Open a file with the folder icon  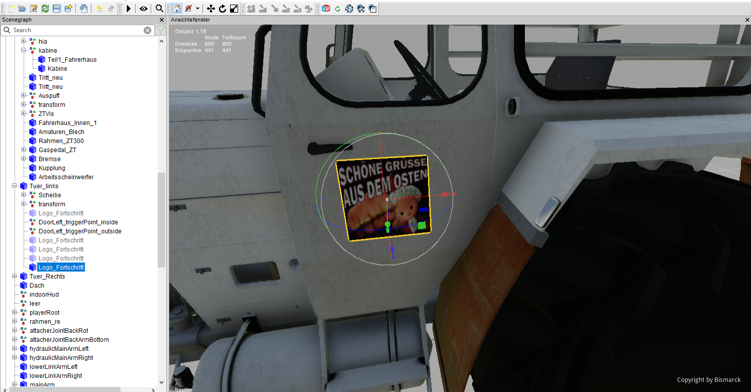click(x=22, y=9)
